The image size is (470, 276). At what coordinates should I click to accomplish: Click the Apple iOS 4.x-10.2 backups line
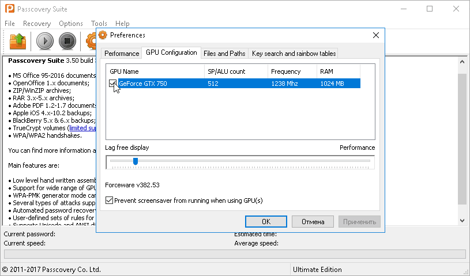pos(52,113)
